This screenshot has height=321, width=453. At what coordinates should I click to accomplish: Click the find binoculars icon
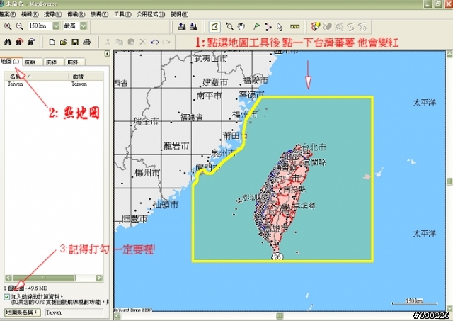(x=8, y=43)
